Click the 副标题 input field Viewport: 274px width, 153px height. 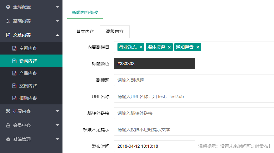[x=194, y=80]
